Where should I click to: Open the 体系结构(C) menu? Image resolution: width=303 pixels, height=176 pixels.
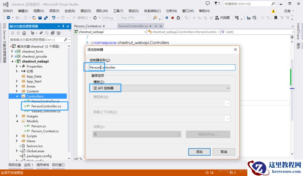click(152, 11)
